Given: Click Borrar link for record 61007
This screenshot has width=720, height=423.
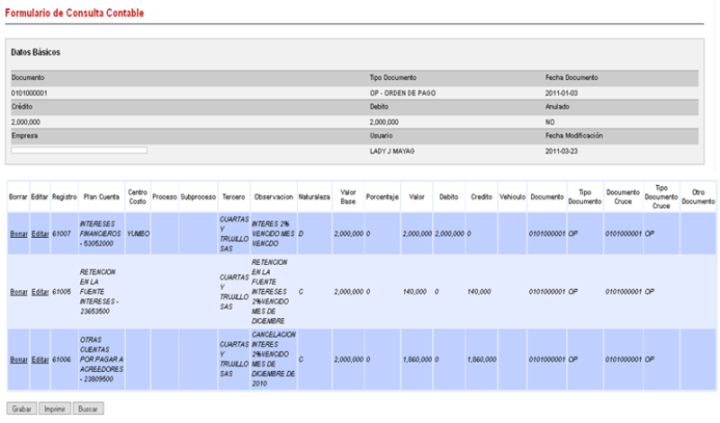Looking at the screenshot, I should tap(18, 234).
